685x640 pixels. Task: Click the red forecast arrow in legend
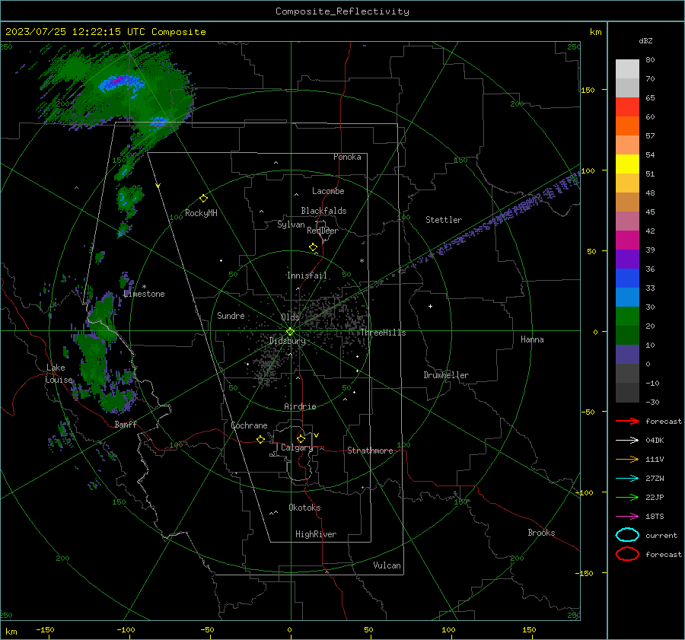click(x=627, y=421)
